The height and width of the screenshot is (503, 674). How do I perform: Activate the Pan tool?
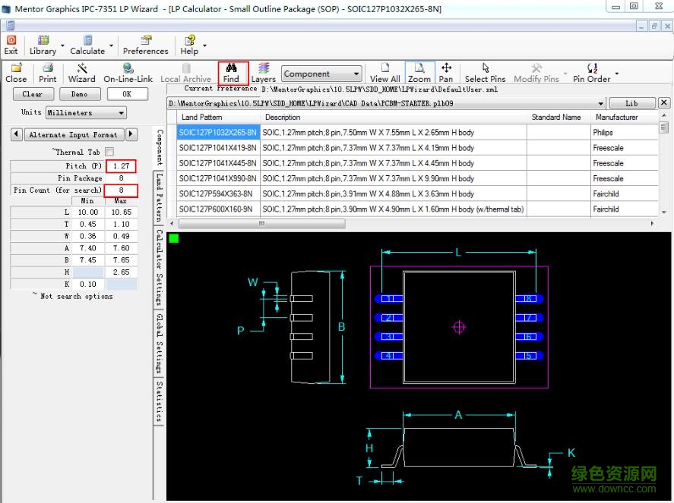(x=446, y=73)
